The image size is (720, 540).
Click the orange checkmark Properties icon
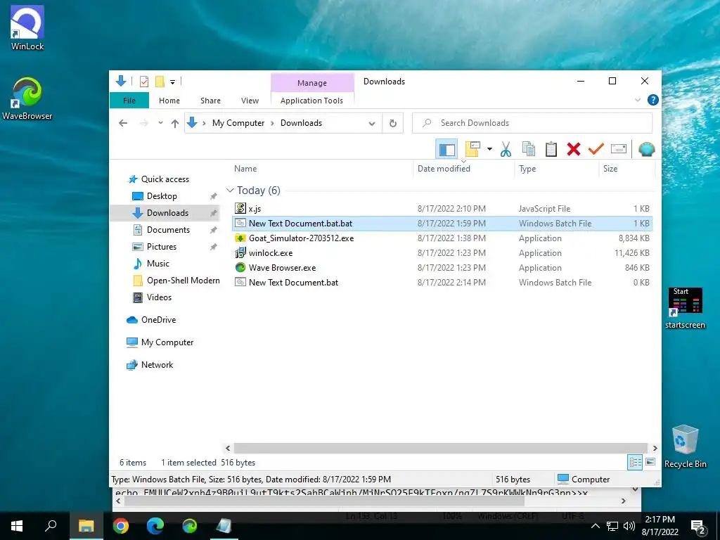pyautogui.click(x=596, y=149)
